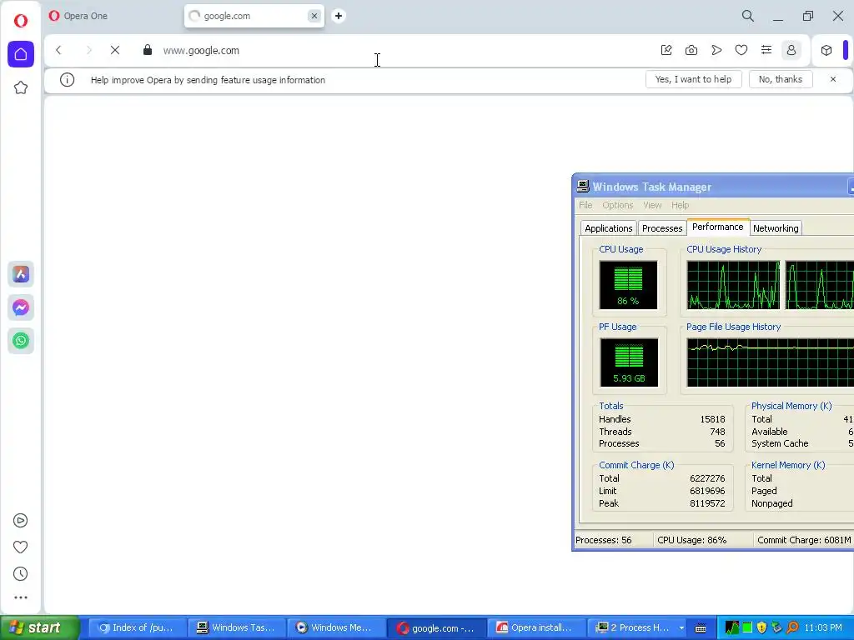Open the send flow arrow icon
854x640 pixels.
pos(716,50)
